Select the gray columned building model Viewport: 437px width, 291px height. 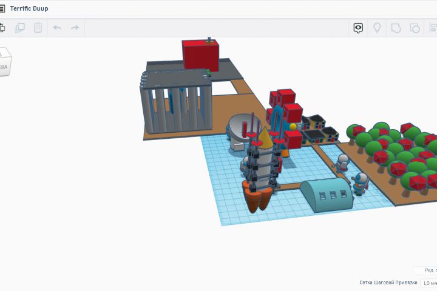point(176,102)
